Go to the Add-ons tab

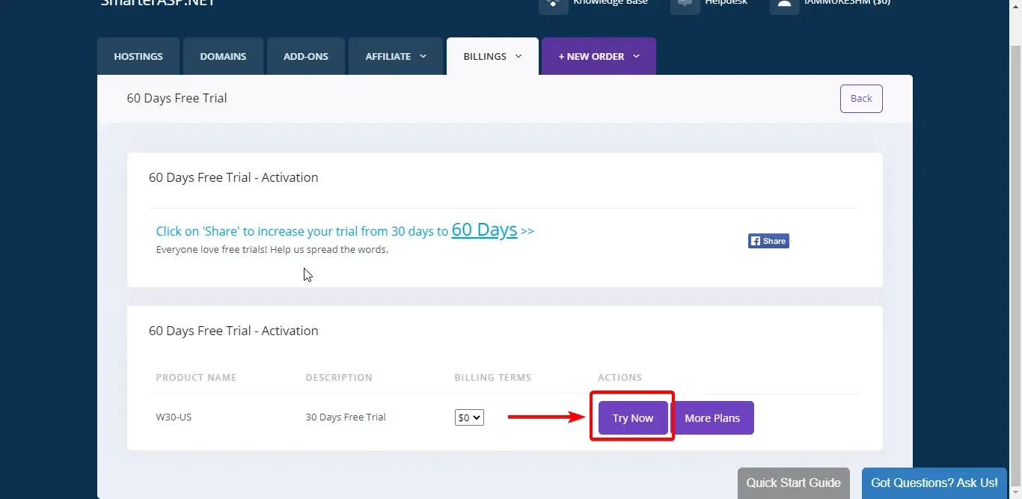point(306,56)
